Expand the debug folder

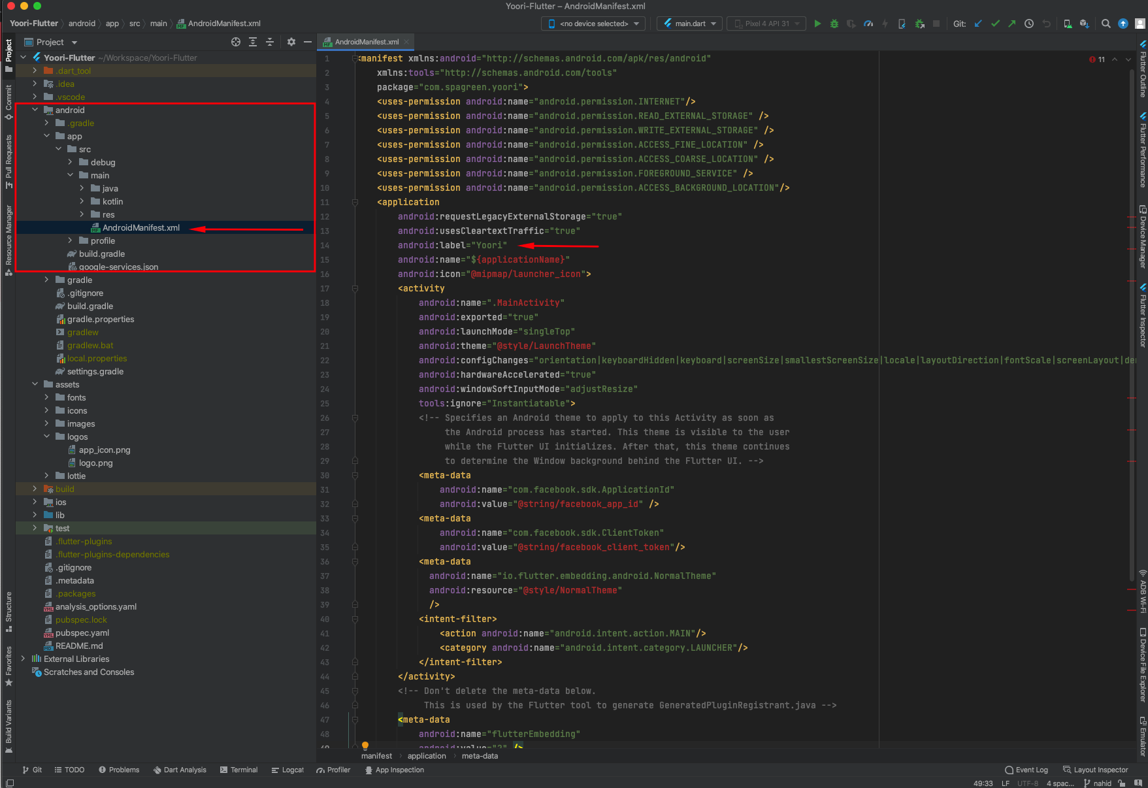click(x=70, y=162)
